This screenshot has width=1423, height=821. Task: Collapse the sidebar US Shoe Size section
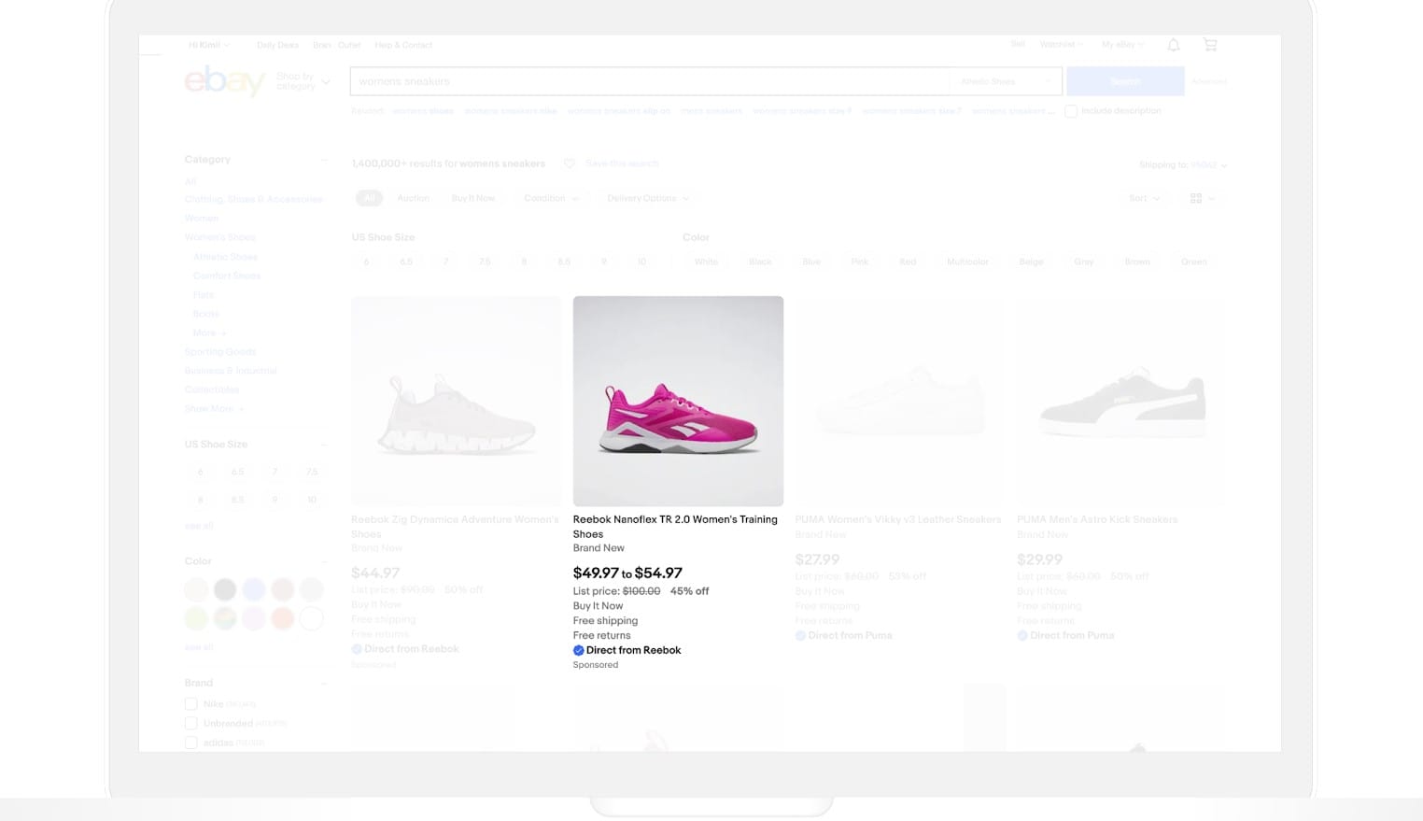pos(324,445)
